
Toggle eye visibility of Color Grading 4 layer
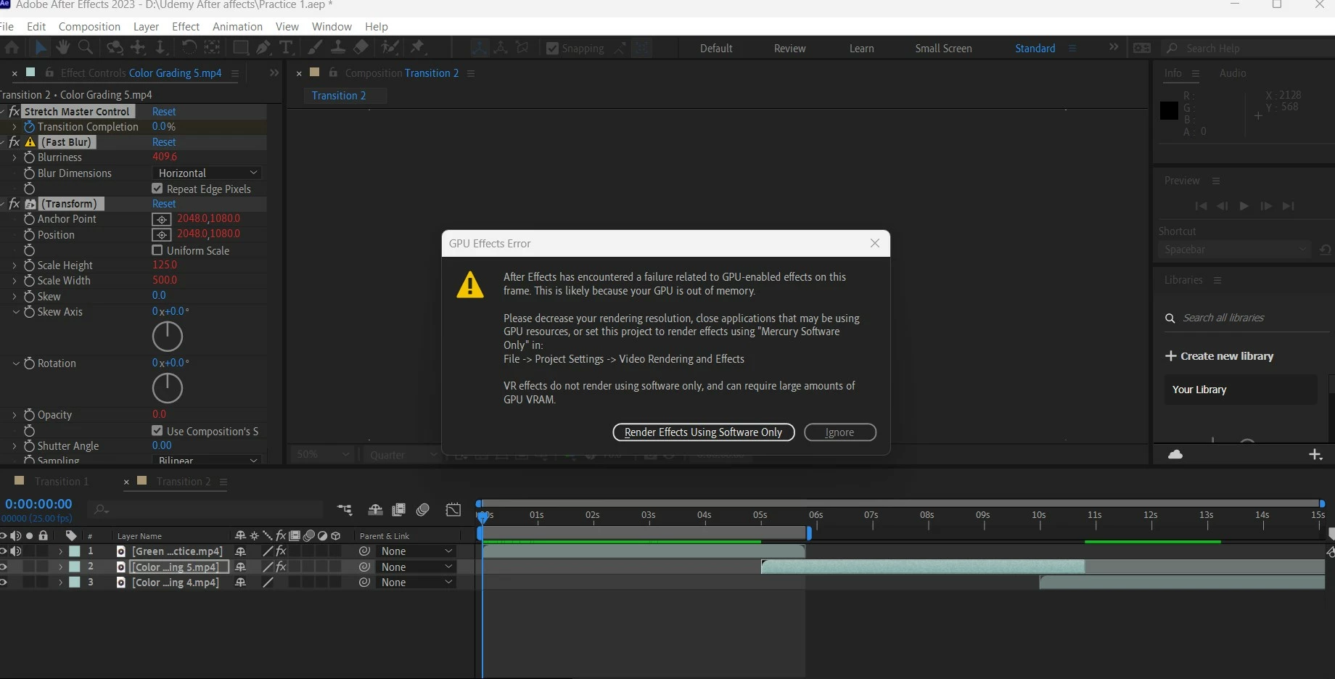point(4,583)
